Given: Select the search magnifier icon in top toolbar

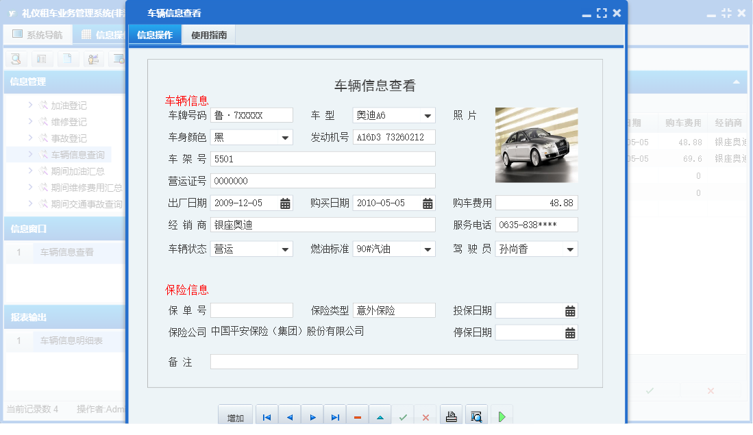Looking at the screenshot, I should [x=14, y=60].
